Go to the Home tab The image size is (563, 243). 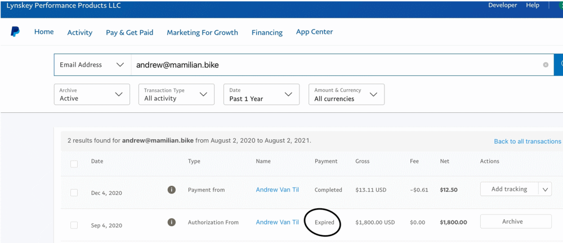click(44, 32)
